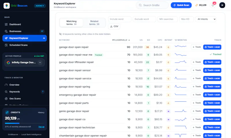This screenshot has height=138, width=231.
Task: Open the Overview section
Action: [x=25, y=85]
